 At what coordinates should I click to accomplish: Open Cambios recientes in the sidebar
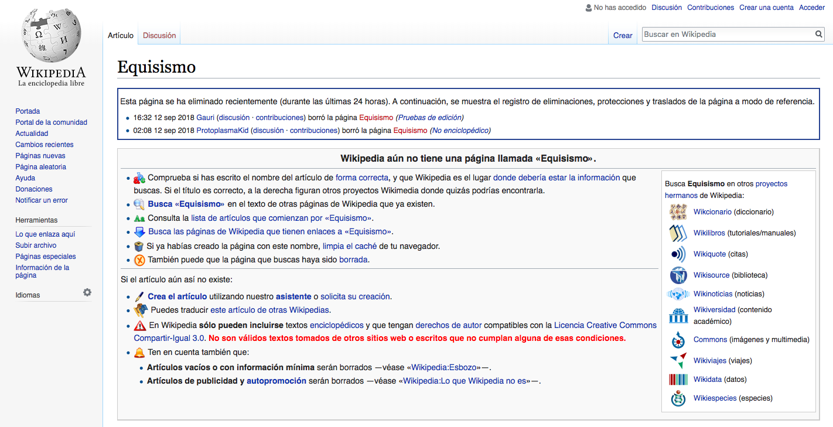[x=45, y=145]
